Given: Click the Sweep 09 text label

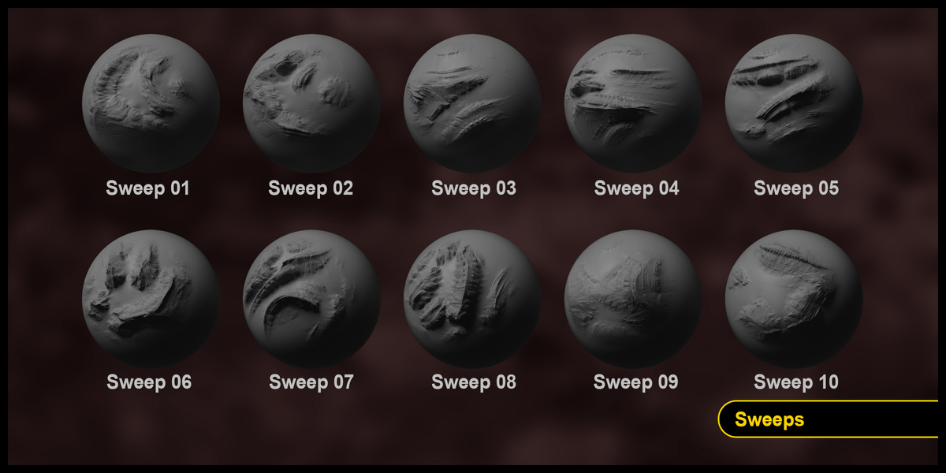Looking at the screenshot, I should 635,383.
